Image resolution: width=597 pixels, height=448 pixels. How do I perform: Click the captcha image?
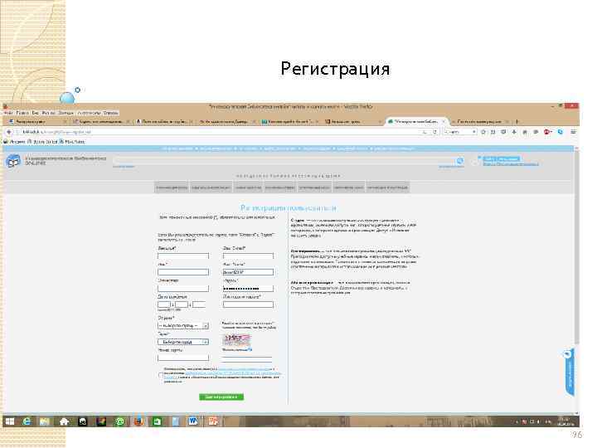tap(236, 339)
